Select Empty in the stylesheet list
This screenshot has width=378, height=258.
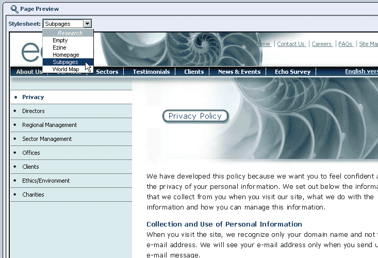tap(68, 40)
